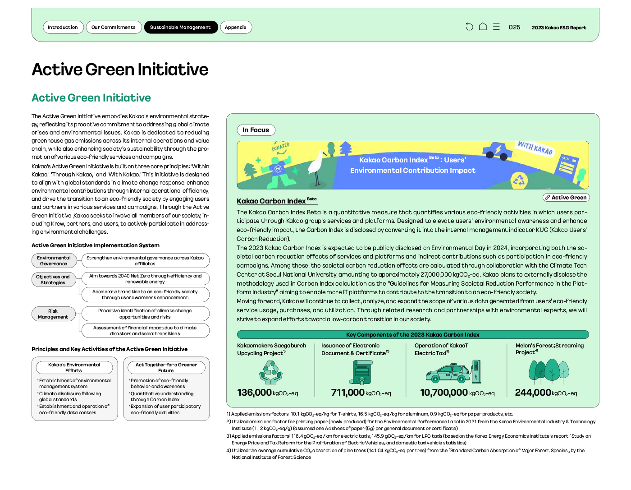Image resolution: width=631 pixels, height=490 pixels.
Task: Click the green running character in banner
Action: coord(280,170)
